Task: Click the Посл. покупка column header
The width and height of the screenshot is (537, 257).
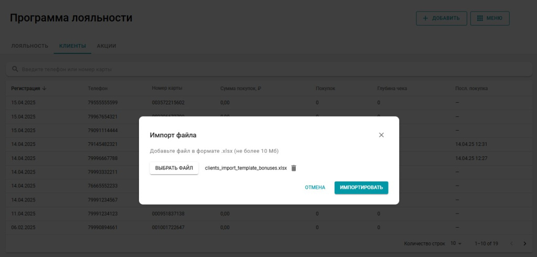Action: point(471,88)
